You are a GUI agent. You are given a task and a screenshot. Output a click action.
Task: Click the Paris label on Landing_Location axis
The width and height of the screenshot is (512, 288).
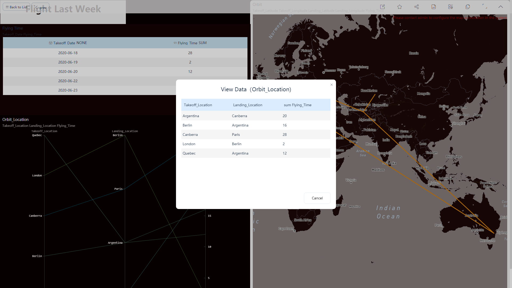coord(118,189)
